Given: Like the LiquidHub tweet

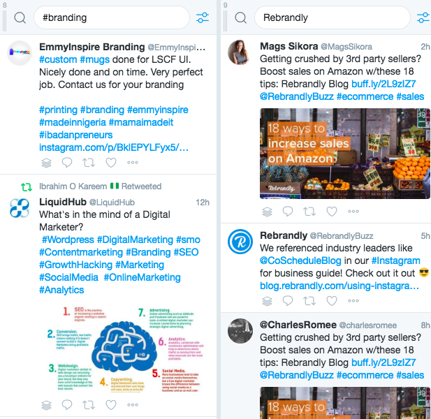Looking at the screenshot, I should [111, 405].
